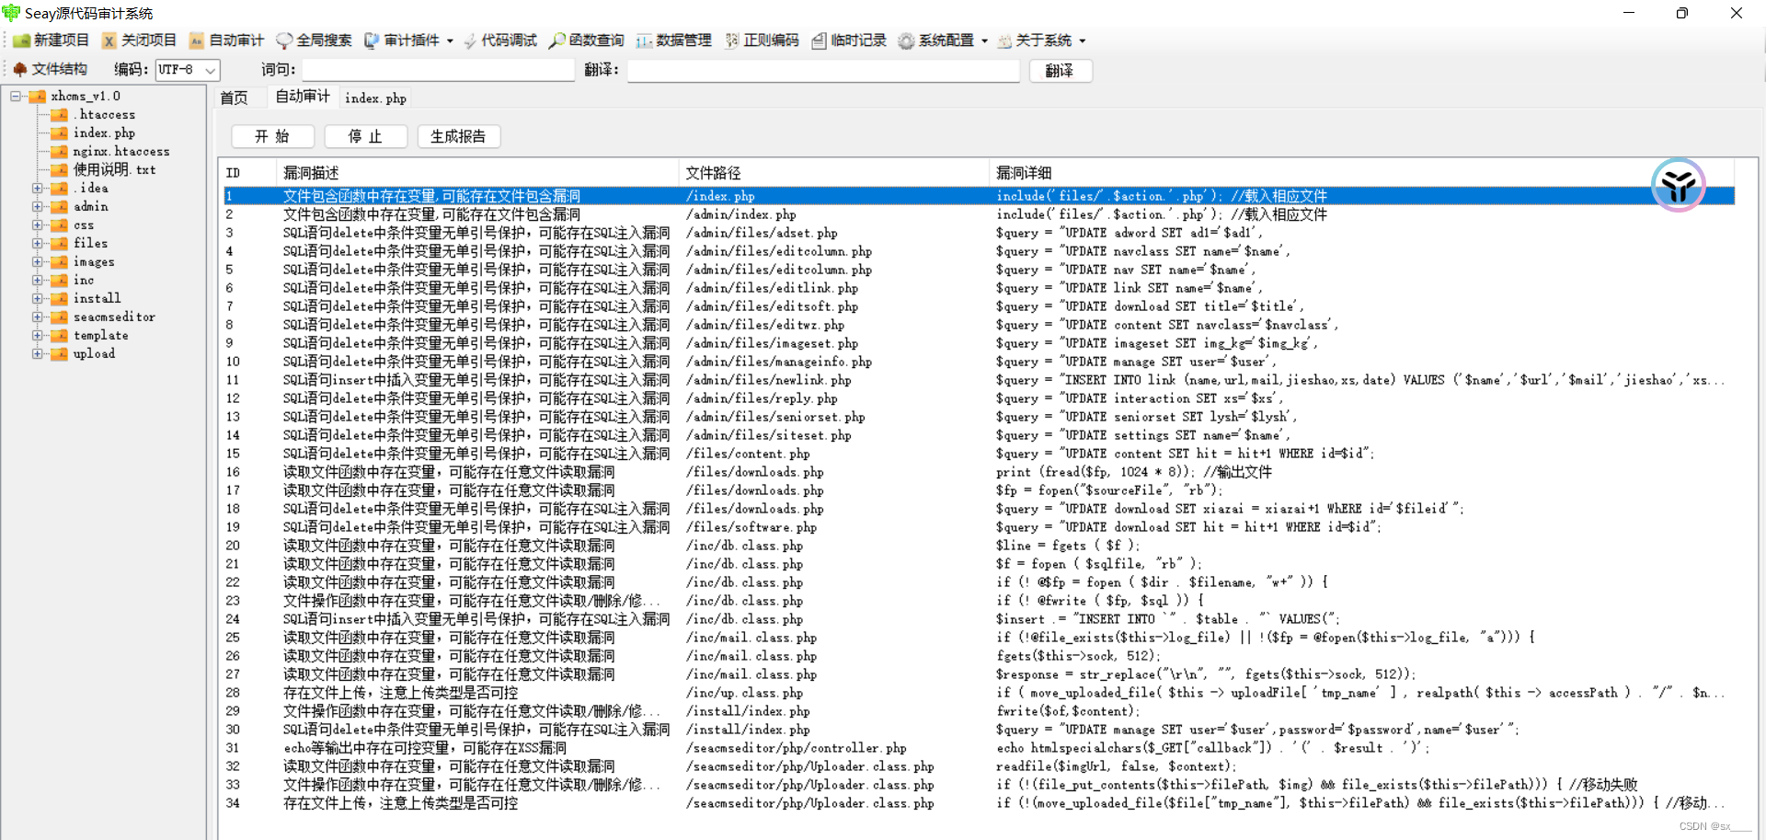This screenshot has height=840, width=1766.
Task: Open the 系统配置 dropdown menu
Action: click(x=943, y=40)
